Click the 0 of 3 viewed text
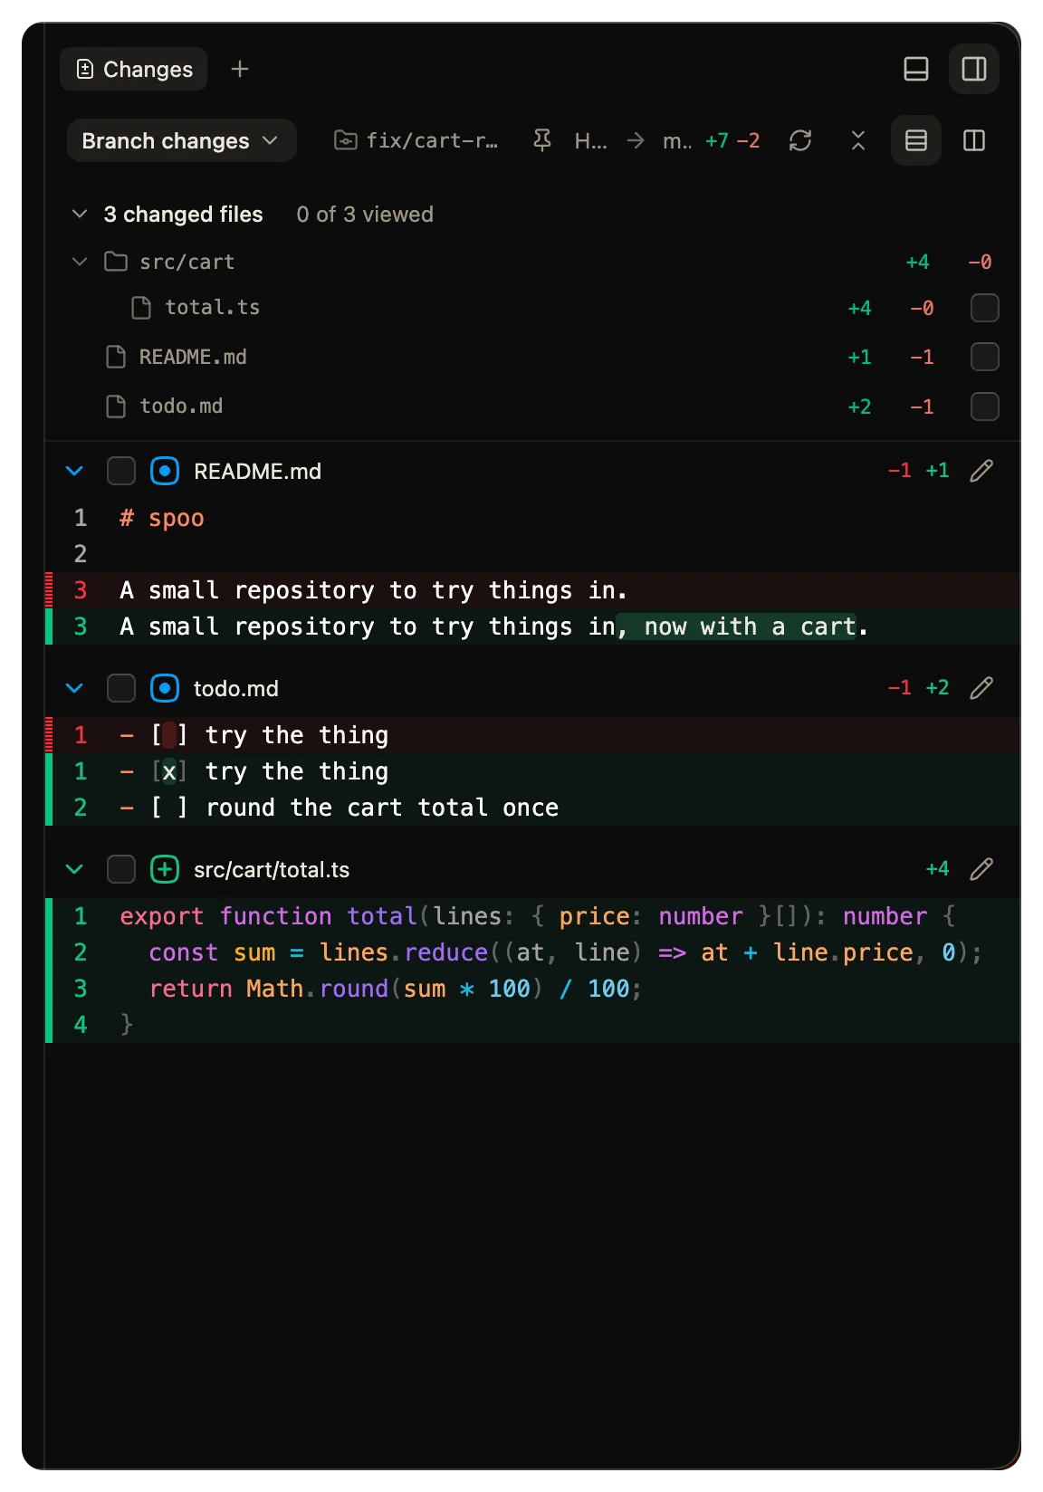The image size is (1043, 1492). 365,214
